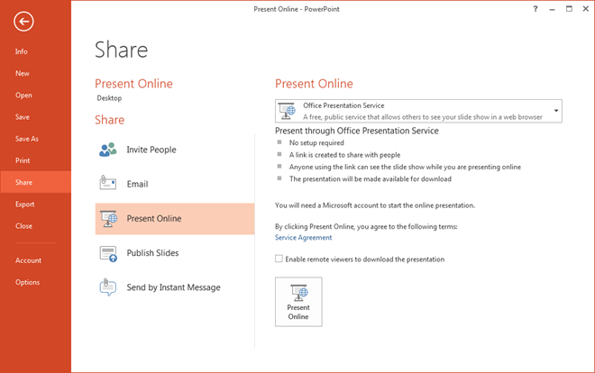The height and width of the screenshot is (373, 595).
Task: Click the Email envelope icon
Action: point(109,184)
